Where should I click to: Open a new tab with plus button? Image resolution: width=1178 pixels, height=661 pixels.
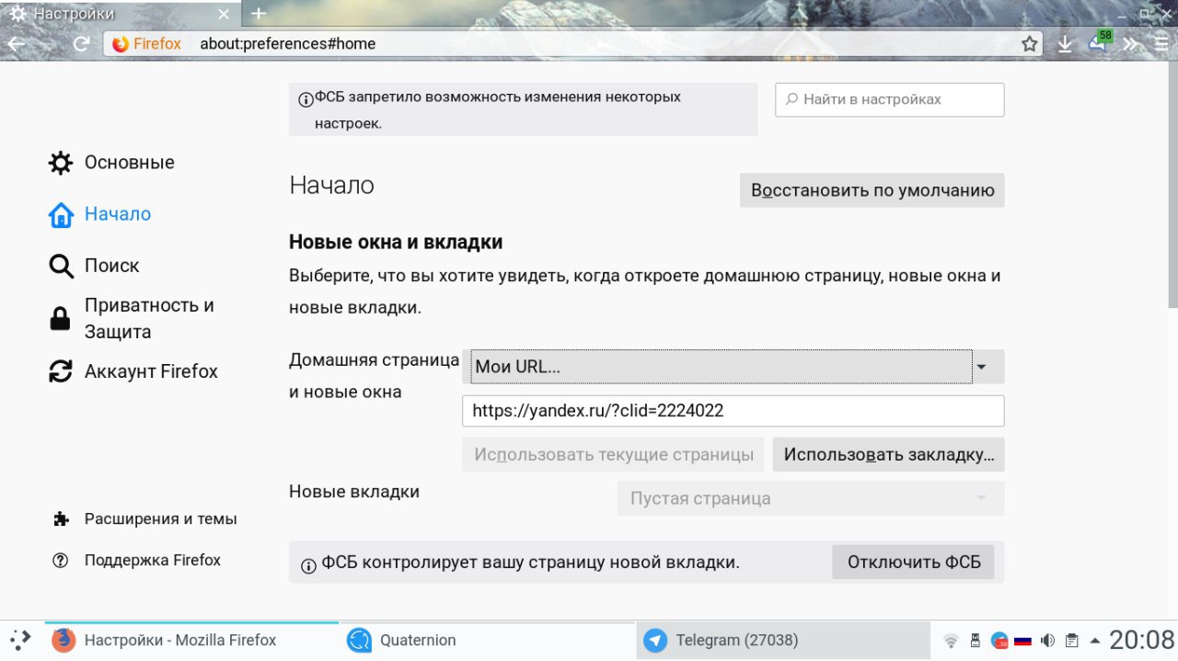pyautogui.click(x=259, y=14)
